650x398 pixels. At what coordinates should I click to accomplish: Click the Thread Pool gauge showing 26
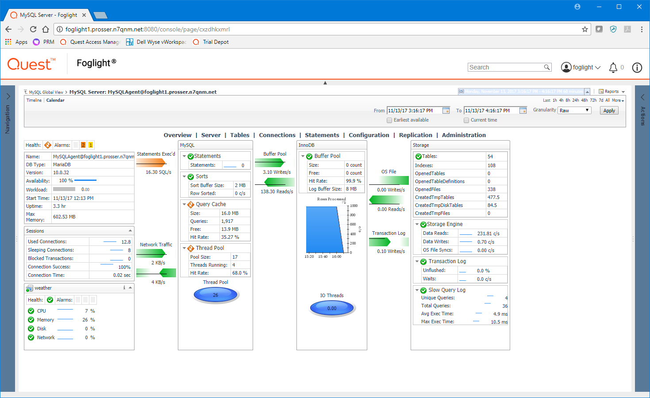tap(215, 295)
